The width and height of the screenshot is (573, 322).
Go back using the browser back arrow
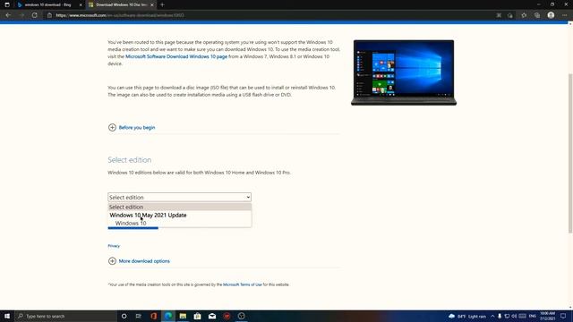pyautogui.click(x=8, y=15)
